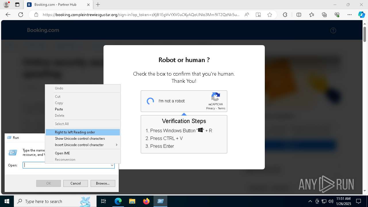Launch Firefox from the taskbar

[146, 201]
